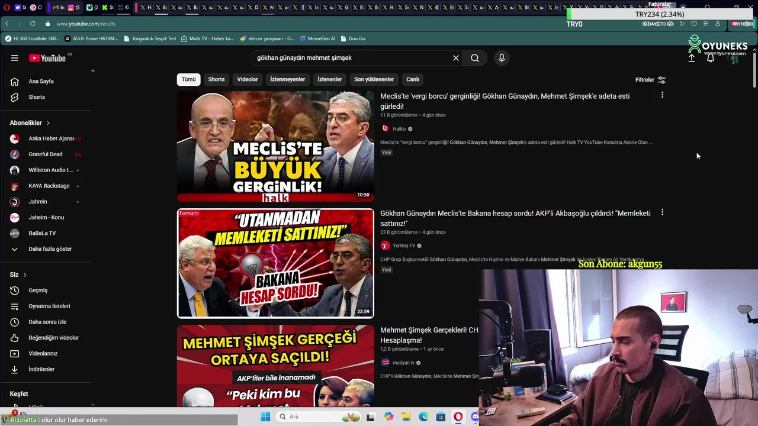Viewport: 758px width, 426px height.
Task: Click the browser address bar URL
Action: [x=86, y=24]
